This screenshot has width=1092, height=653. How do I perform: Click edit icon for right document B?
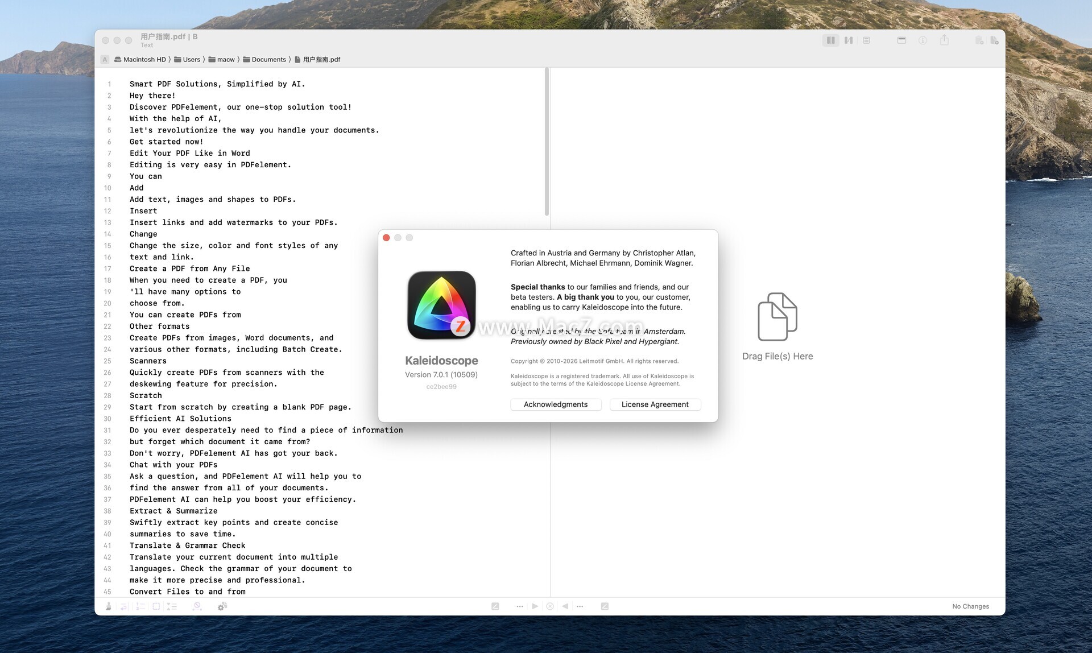(605, 606)
